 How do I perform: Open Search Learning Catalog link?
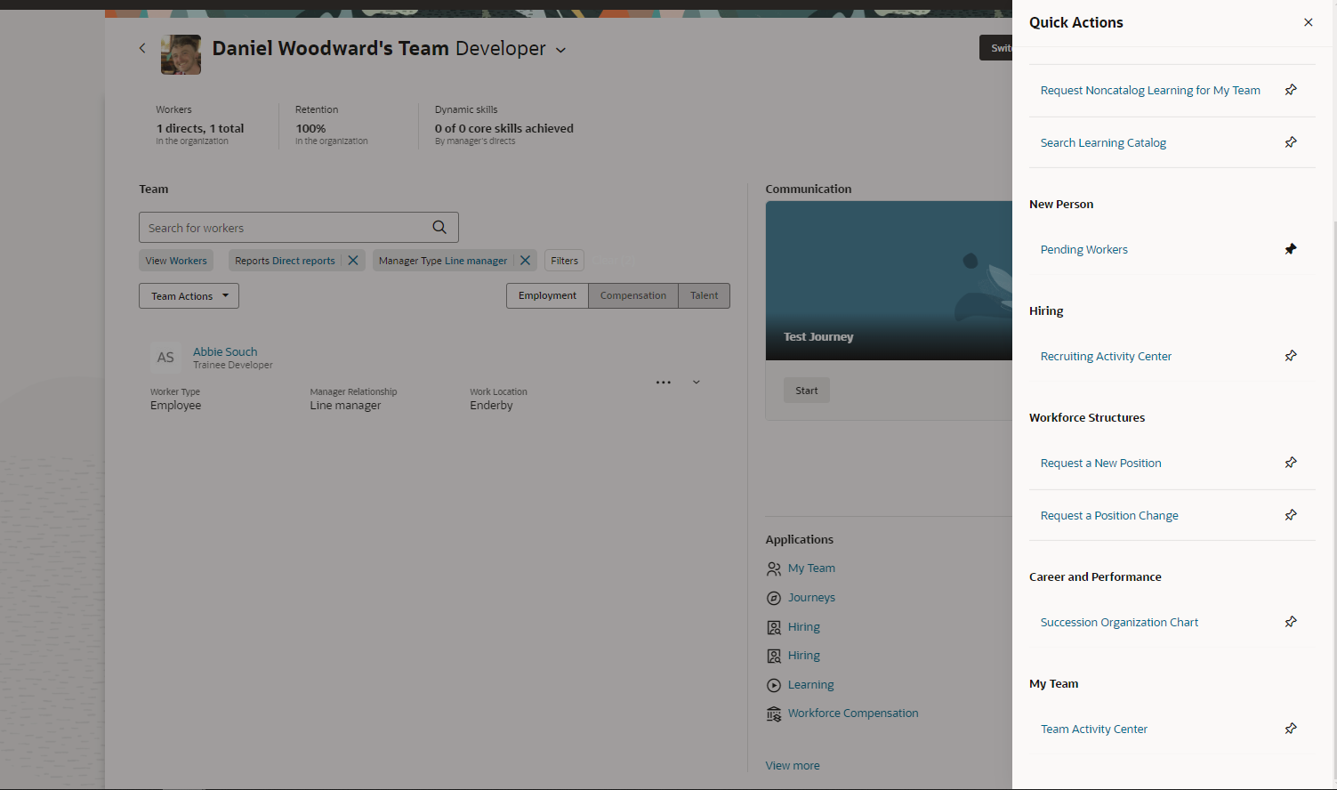(1103, 143)
